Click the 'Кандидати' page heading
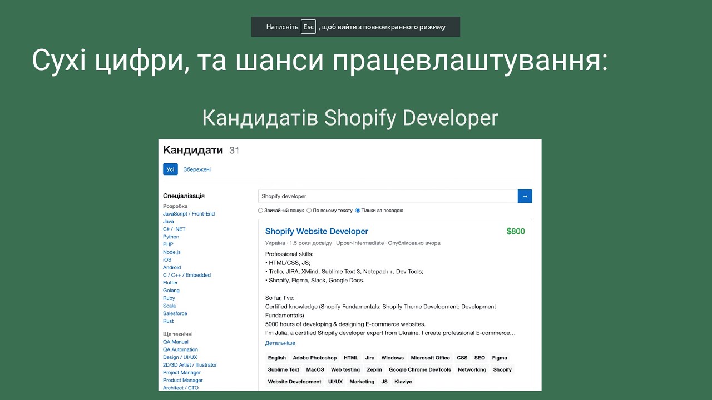Viewport: 712px width, 400px height. tap(193, 150)
